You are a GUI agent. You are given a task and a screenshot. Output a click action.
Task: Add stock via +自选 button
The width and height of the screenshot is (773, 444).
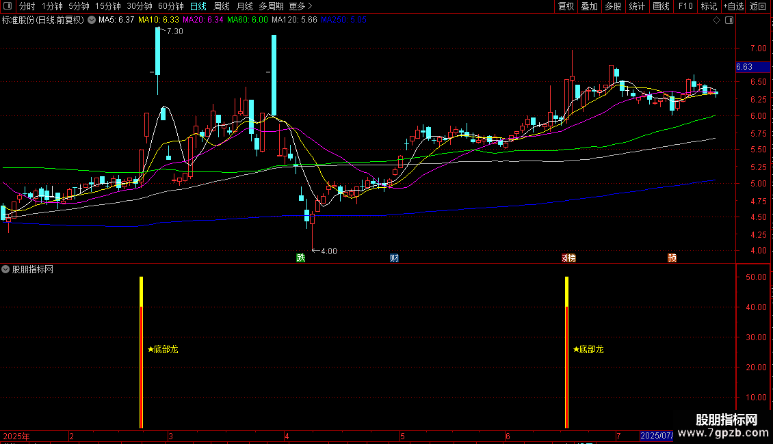point(733,6)
